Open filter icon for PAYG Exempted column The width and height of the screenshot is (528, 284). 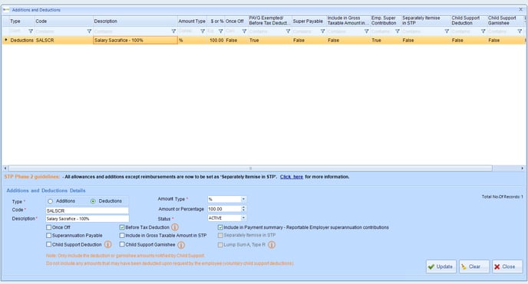click(x=289, y=31)
